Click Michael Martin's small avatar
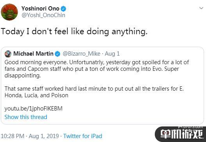This screenshot has height=142, width=206. click(8, 54)
